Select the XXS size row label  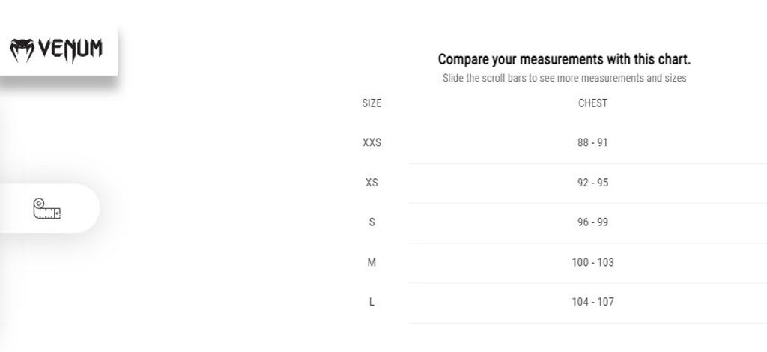tap(372, 143)
